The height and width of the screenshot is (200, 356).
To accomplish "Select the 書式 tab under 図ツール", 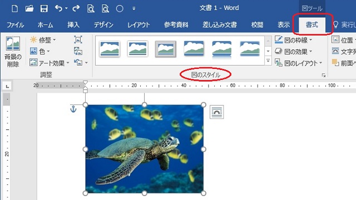I will click(x=312, y=24).
